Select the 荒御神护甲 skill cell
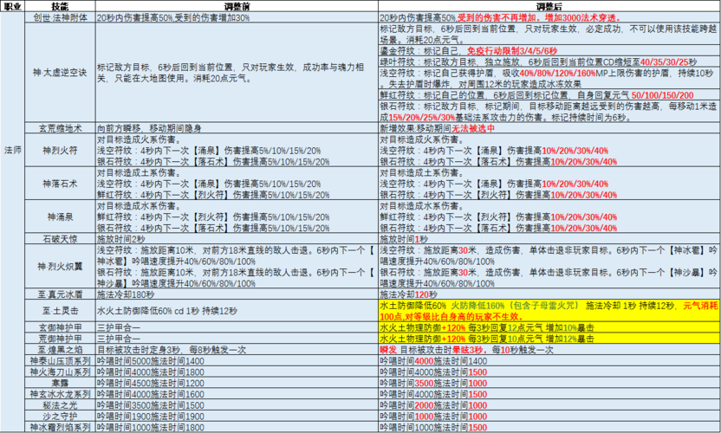 [61, 339]
